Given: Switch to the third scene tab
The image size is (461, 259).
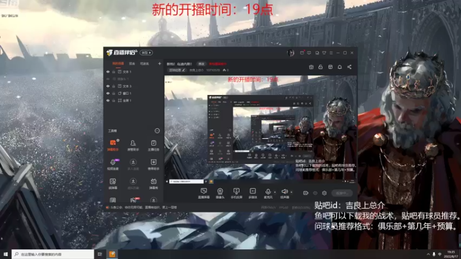Looking at the screenshot, I should click(145, 63).
